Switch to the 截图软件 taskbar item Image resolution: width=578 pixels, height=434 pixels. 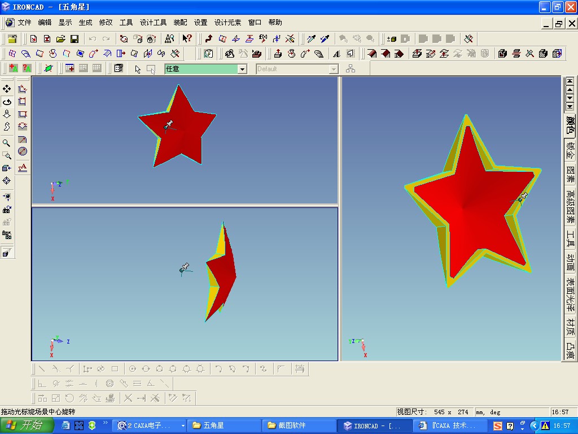299,426
